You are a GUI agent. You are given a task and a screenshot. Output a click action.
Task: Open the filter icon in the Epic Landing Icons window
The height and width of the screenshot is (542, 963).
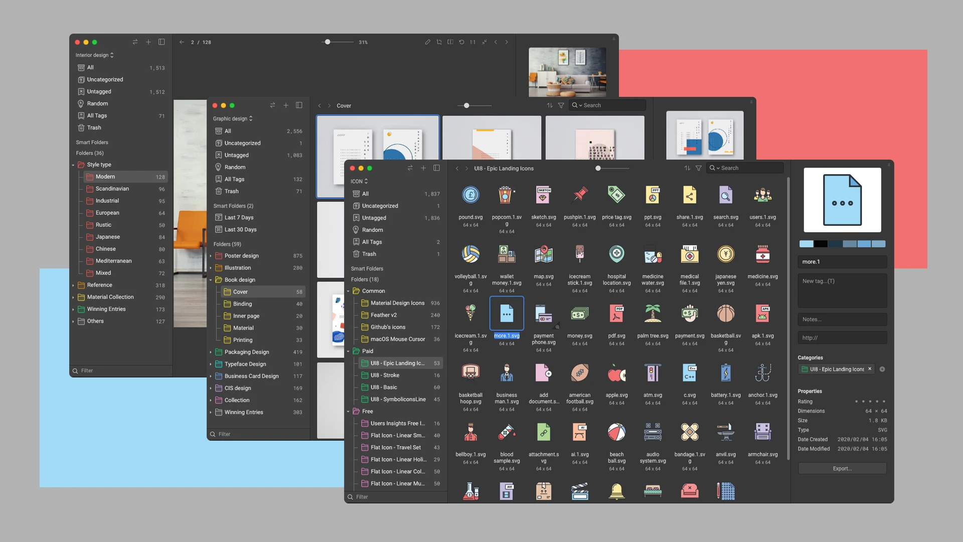698,168
